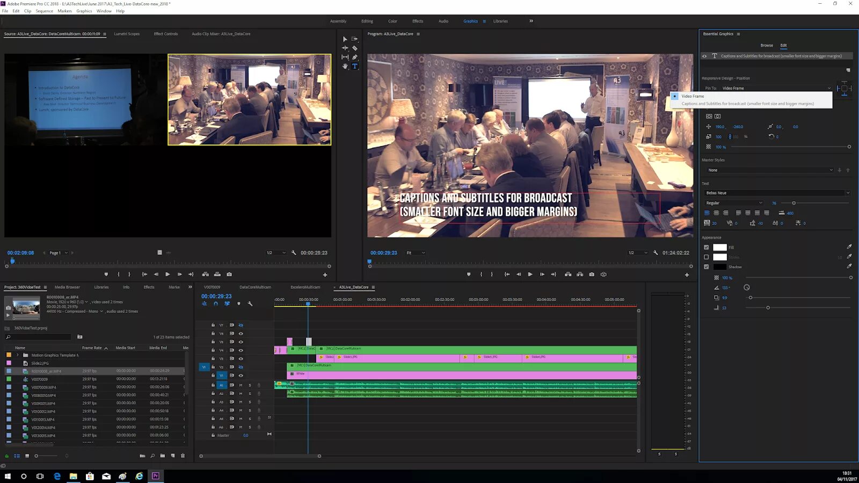859x483 pixels.
Task: Play the Program monitor sequence
Action: coord(530,274)
